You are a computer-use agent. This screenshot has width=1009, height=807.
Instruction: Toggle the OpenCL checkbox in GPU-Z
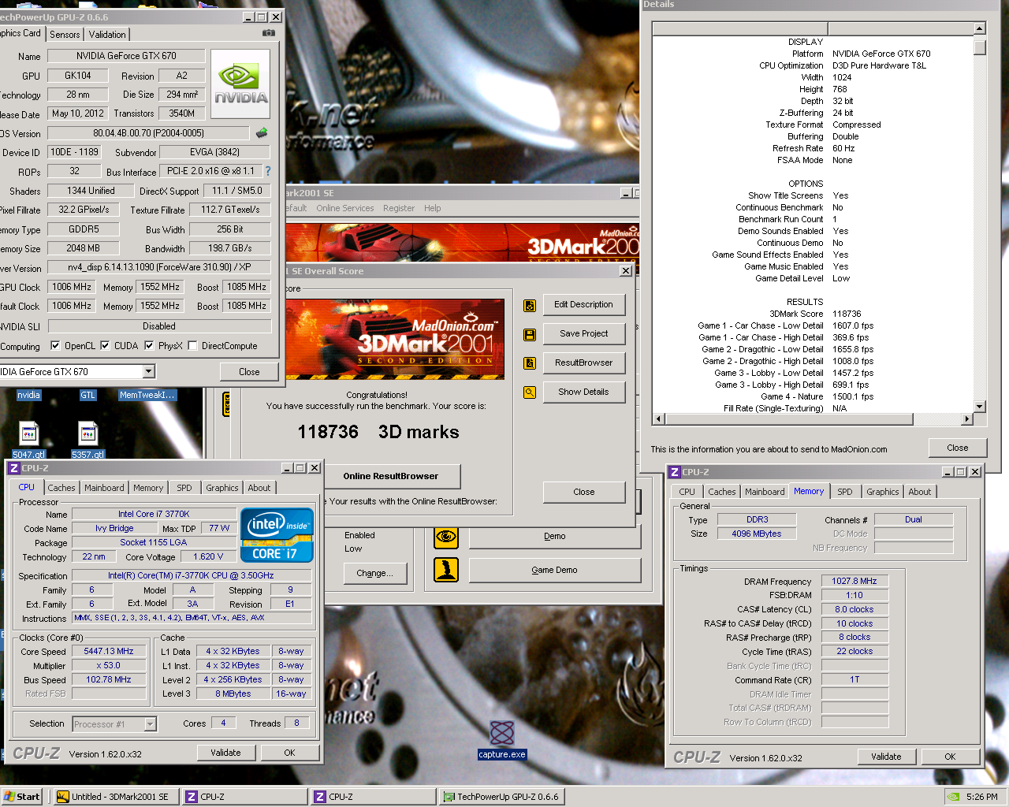pyautogui.click(x=55, y=345)
